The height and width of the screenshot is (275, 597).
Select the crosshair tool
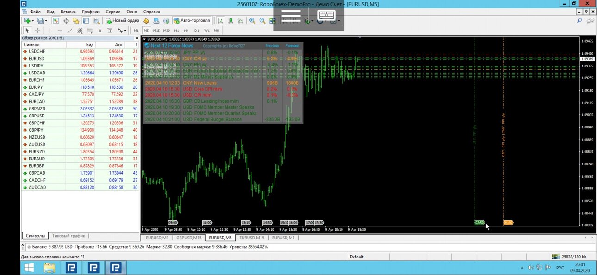[37, 30]
